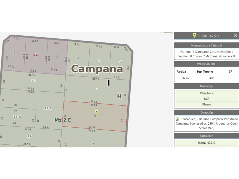Click the Partida column header

tap(181, 72)
